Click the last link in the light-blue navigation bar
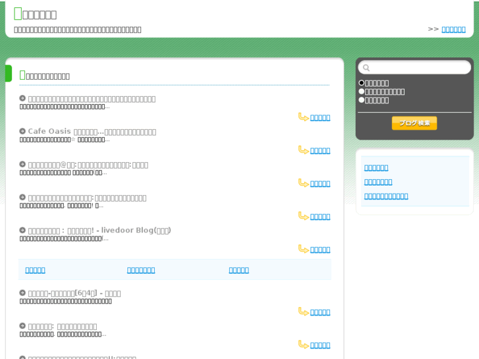 click(239, 270)
